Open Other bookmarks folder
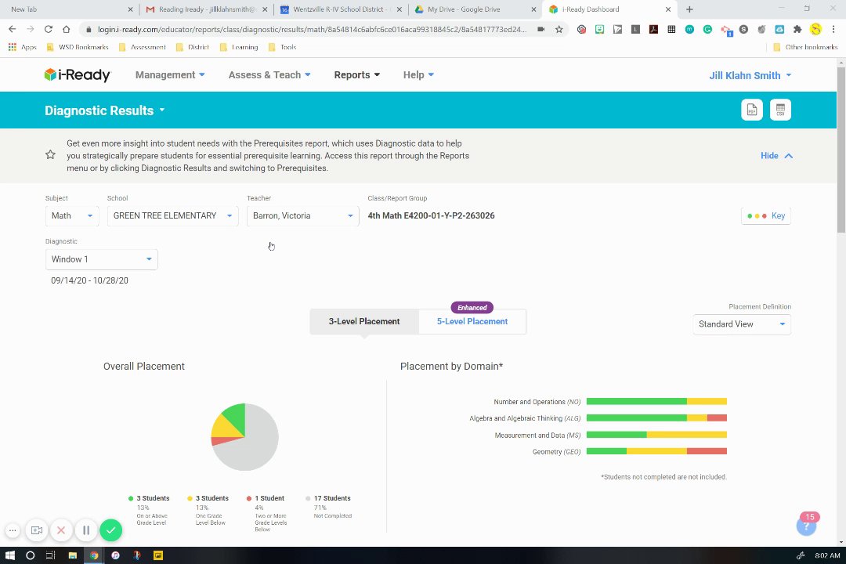 point(805,48)
